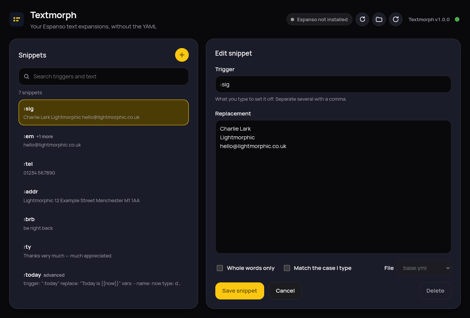Click the '+1 more' label on :em
Viewport: 470px width, 318px height.
click(x=44, y=137)
